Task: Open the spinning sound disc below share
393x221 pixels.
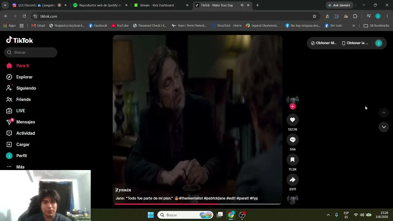Action: (x=293, y=199)
